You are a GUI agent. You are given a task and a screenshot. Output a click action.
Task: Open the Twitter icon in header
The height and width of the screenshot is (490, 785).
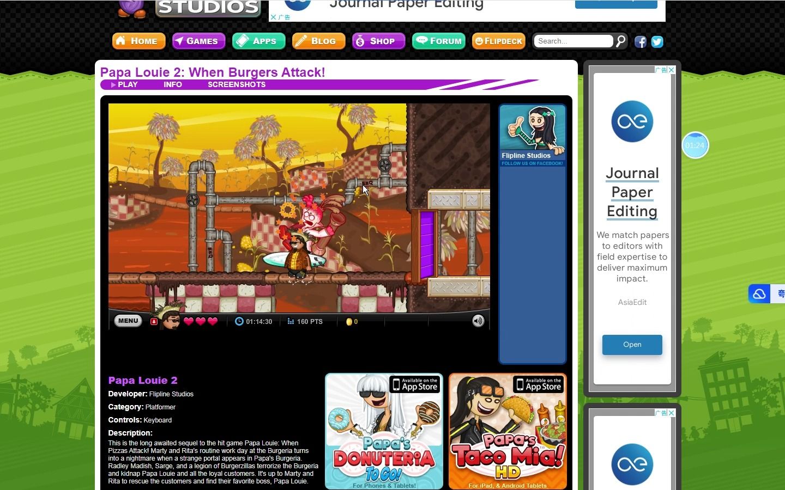tap(657, 42)
